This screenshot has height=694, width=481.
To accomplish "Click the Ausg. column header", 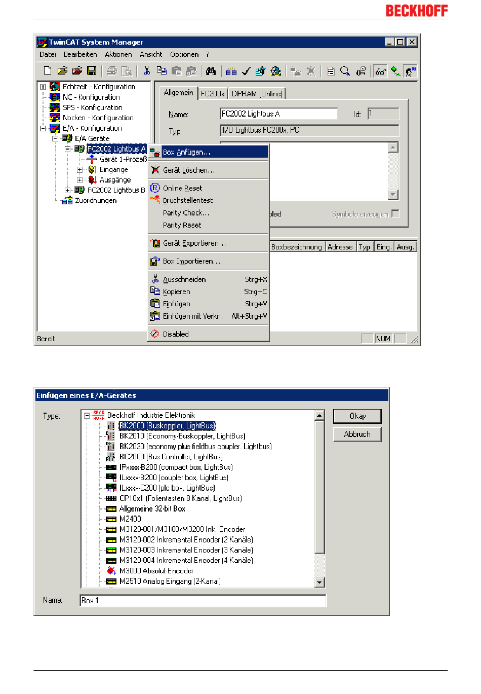I will 405,247.
